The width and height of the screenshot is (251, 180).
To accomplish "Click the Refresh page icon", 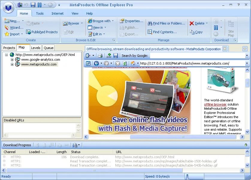I will pyautogui.click(x=125, y=63).
